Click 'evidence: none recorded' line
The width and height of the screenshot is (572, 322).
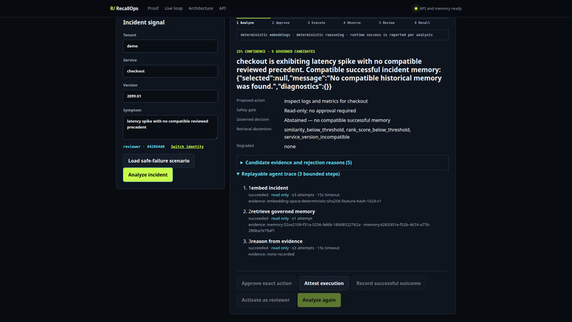point(271,254)
